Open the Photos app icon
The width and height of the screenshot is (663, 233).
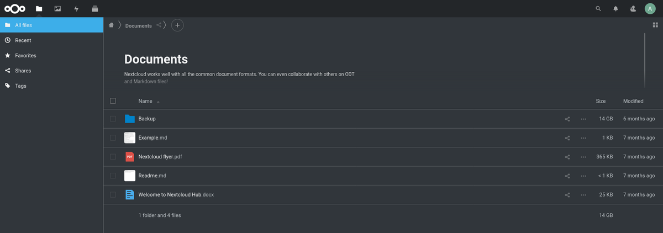tap(57, 8)
